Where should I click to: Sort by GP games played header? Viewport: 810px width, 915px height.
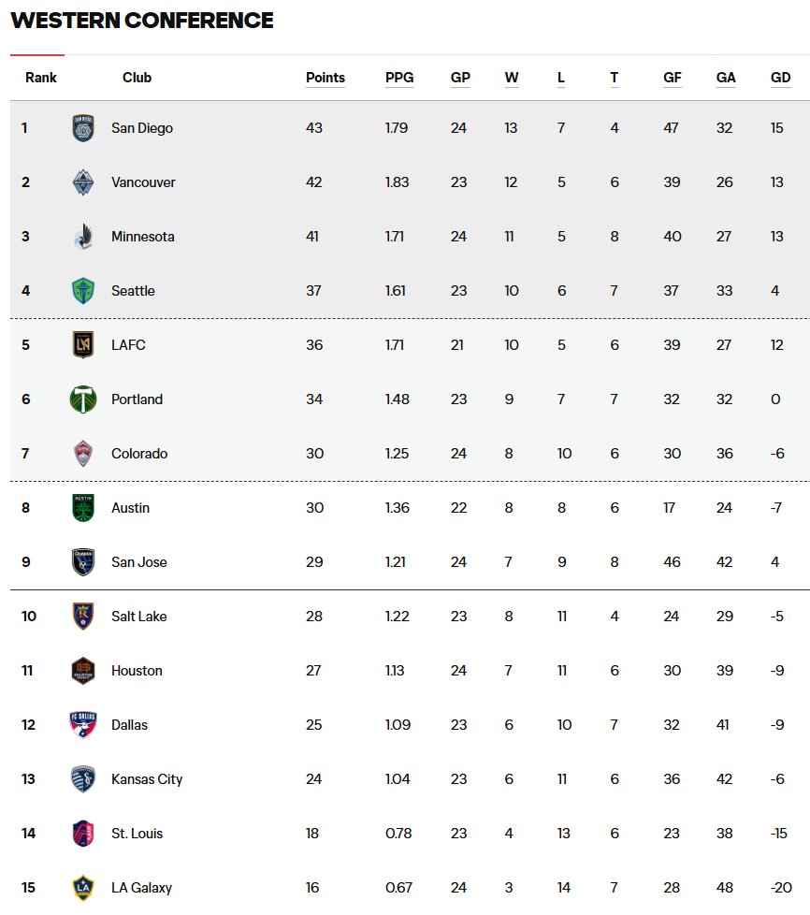[x=460, y=78]
